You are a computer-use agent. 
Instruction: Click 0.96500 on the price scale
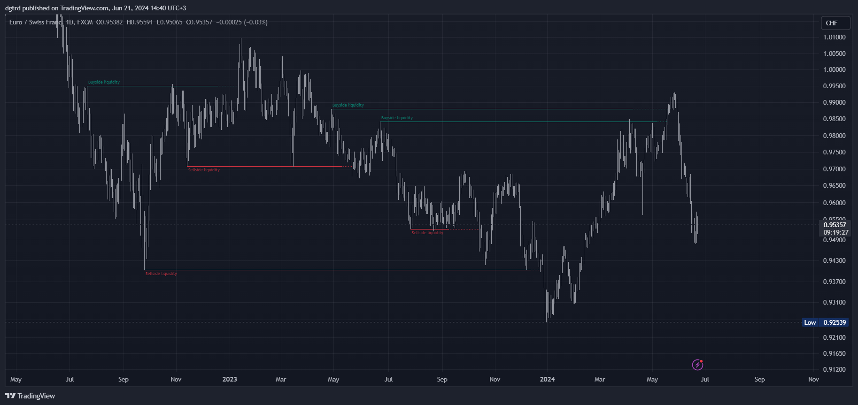[835, 185]
